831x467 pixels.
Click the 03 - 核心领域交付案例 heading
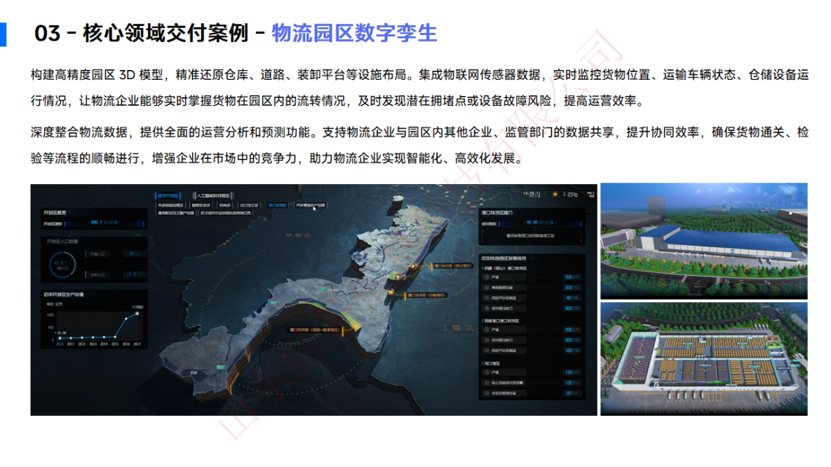[142, 34]
